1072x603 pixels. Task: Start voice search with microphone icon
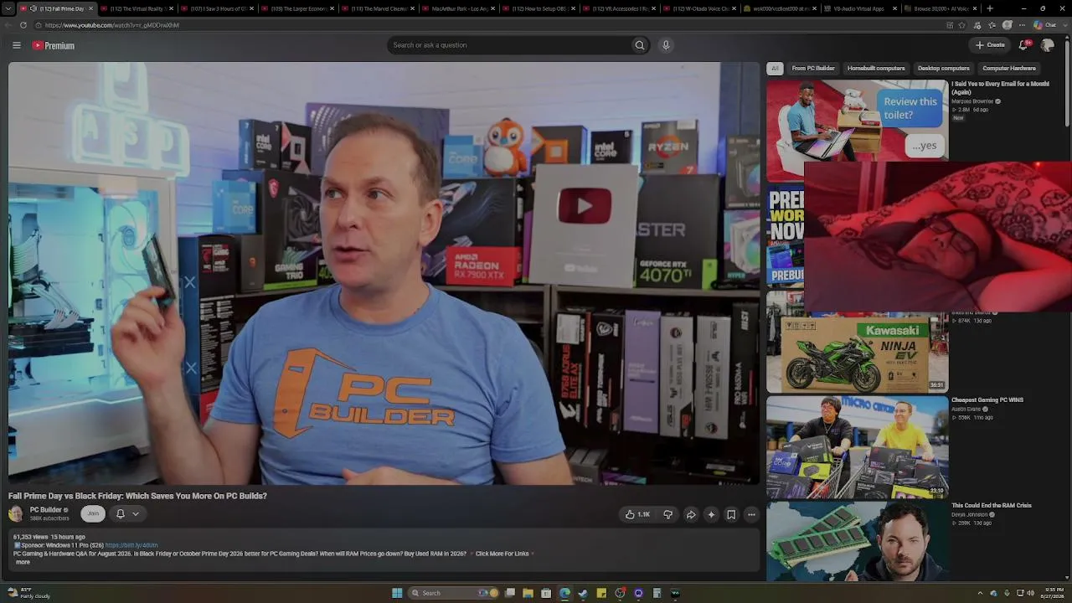[x=666, y=45]
